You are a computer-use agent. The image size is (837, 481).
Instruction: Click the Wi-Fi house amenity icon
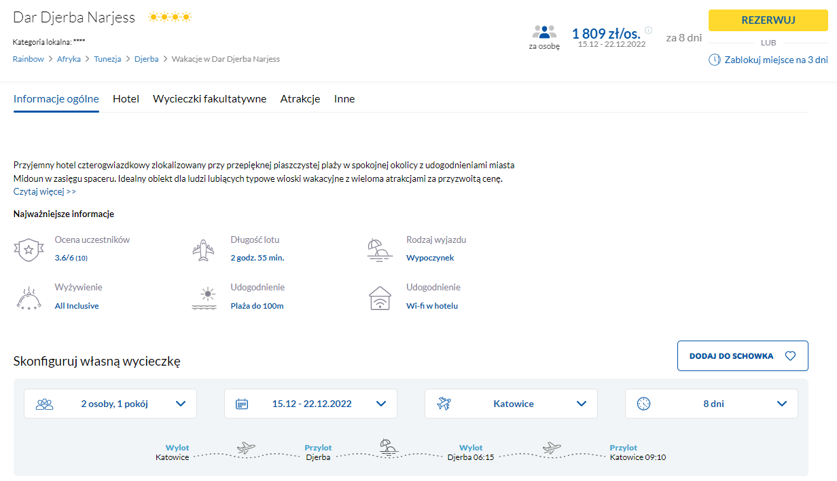tap(380, 298)
